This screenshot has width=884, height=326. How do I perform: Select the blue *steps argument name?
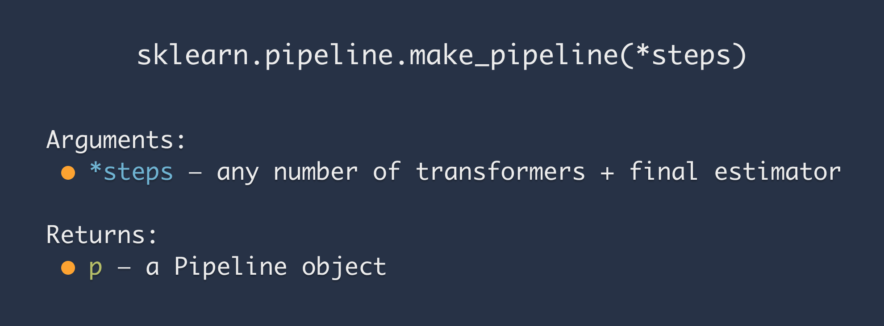[131, 172]
